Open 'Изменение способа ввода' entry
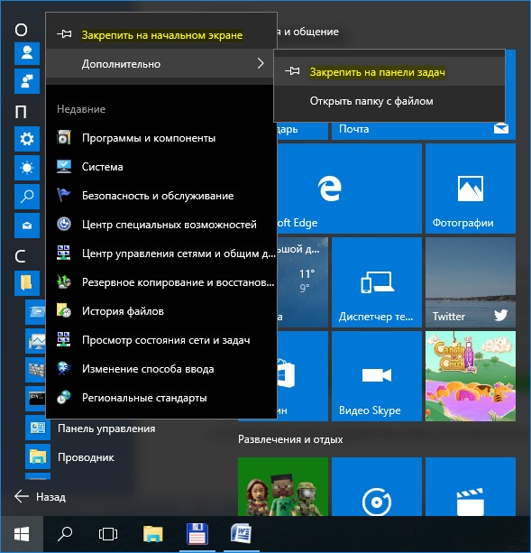 pos(161,369)
